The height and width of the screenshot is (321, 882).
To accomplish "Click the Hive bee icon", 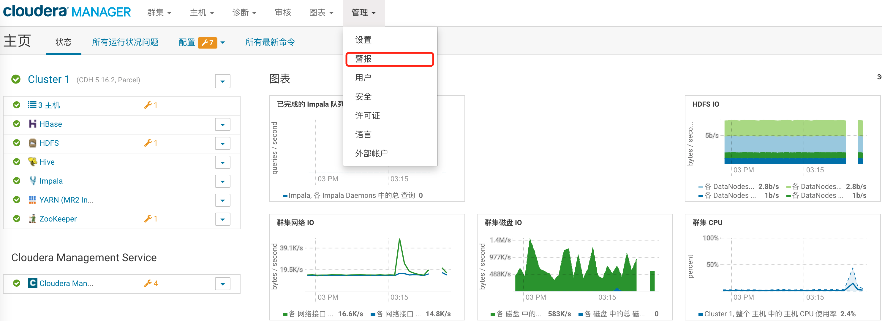I will [x=32, y=161].
